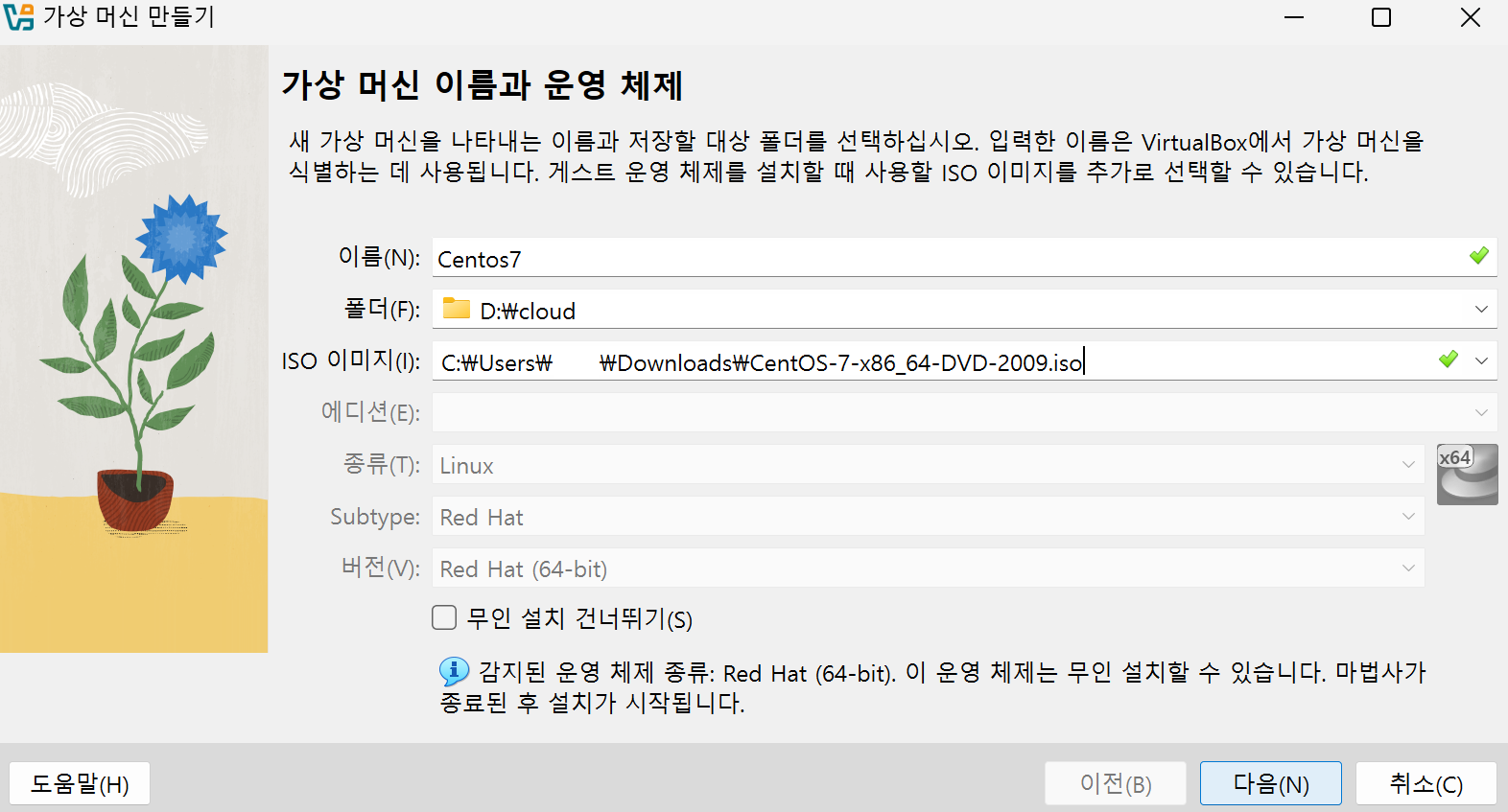This screenshot has width=1508, height=812.
Task: Click the green checkmark in name field
Action: (x=1479, y=256)
